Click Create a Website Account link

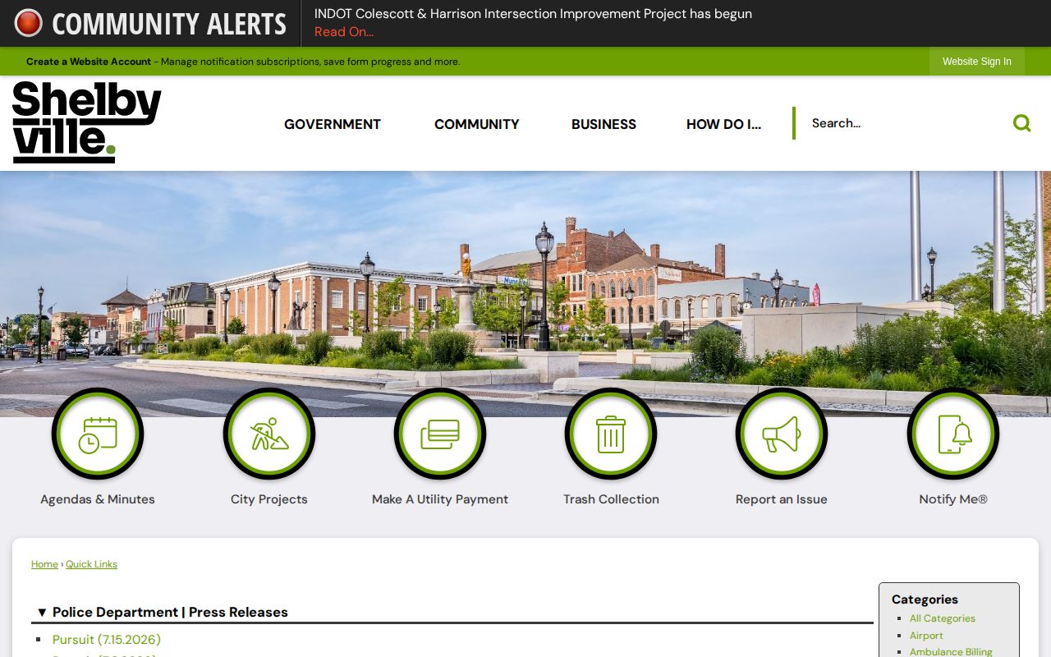click(x=89, y=62)
